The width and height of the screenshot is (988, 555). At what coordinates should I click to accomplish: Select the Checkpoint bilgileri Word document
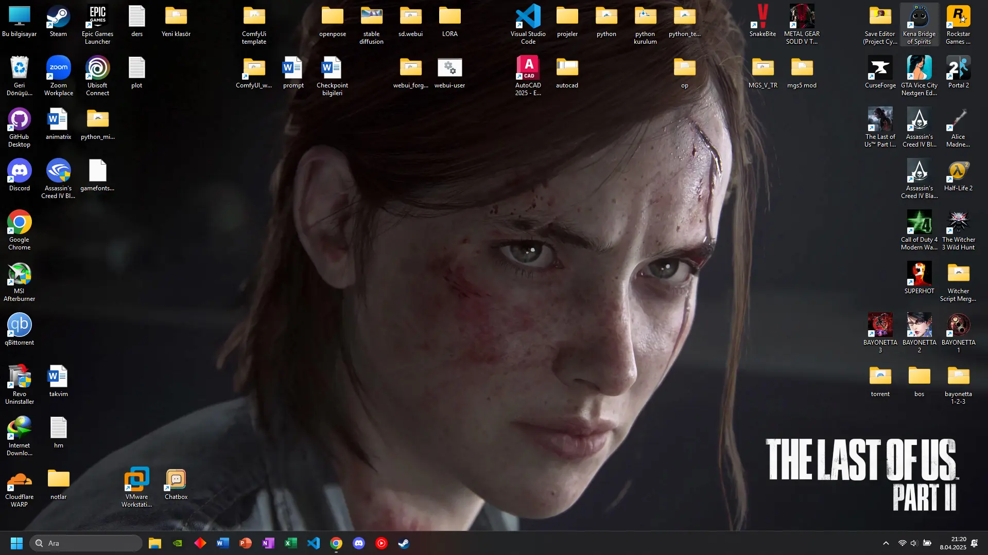click(x=333, y=77)
